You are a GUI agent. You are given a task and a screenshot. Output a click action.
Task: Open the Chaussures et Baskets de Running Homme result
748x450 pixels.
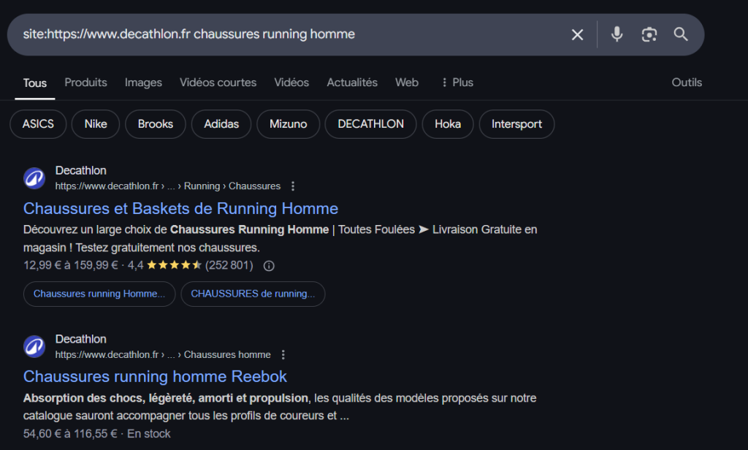coord(180,209)
